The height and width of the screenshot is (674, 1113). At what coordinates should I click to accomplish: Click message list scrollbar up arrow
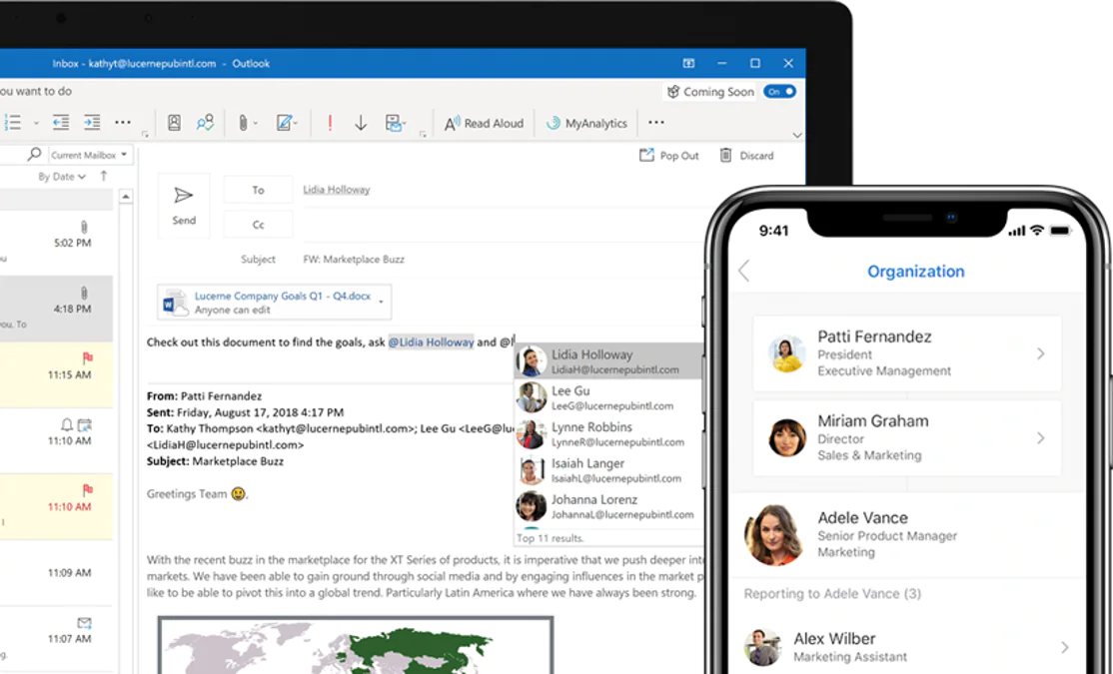pyautogui.click(x=126, y=197)
